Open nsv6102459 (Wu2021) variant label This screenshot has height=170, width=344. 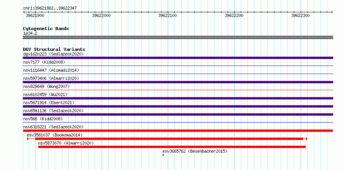[x=45, y=94]
